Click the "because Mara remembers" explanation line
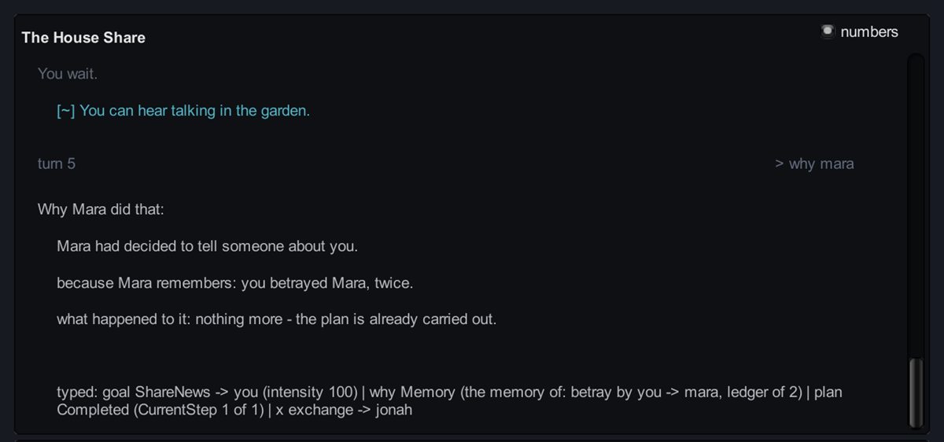The image size is (944, 442). [234, 283]
